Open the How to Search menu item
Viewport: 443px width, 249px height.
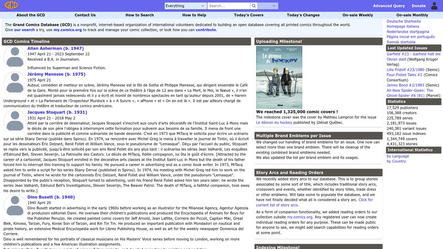[139, 15]
